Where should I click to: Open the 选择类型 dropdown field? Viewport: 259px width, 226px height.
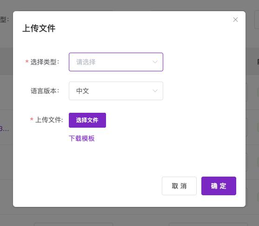coord(116,62)
